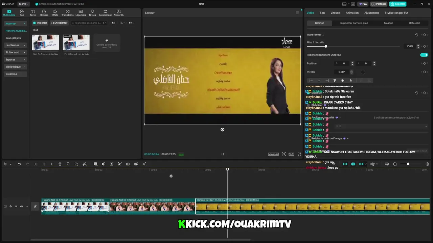Select the Masque sub-tab
The image size is (433, 243).
(x=388, y=23)
